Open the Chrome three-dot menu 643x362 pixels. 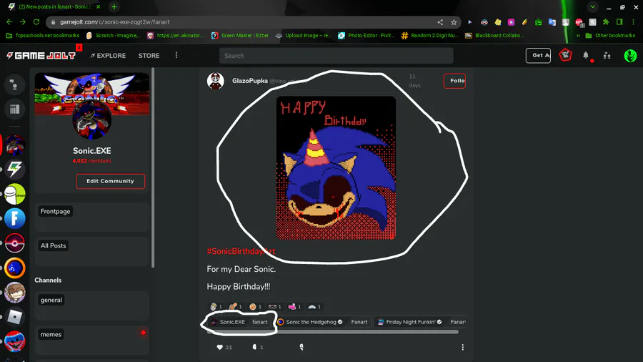click(633, 22)
